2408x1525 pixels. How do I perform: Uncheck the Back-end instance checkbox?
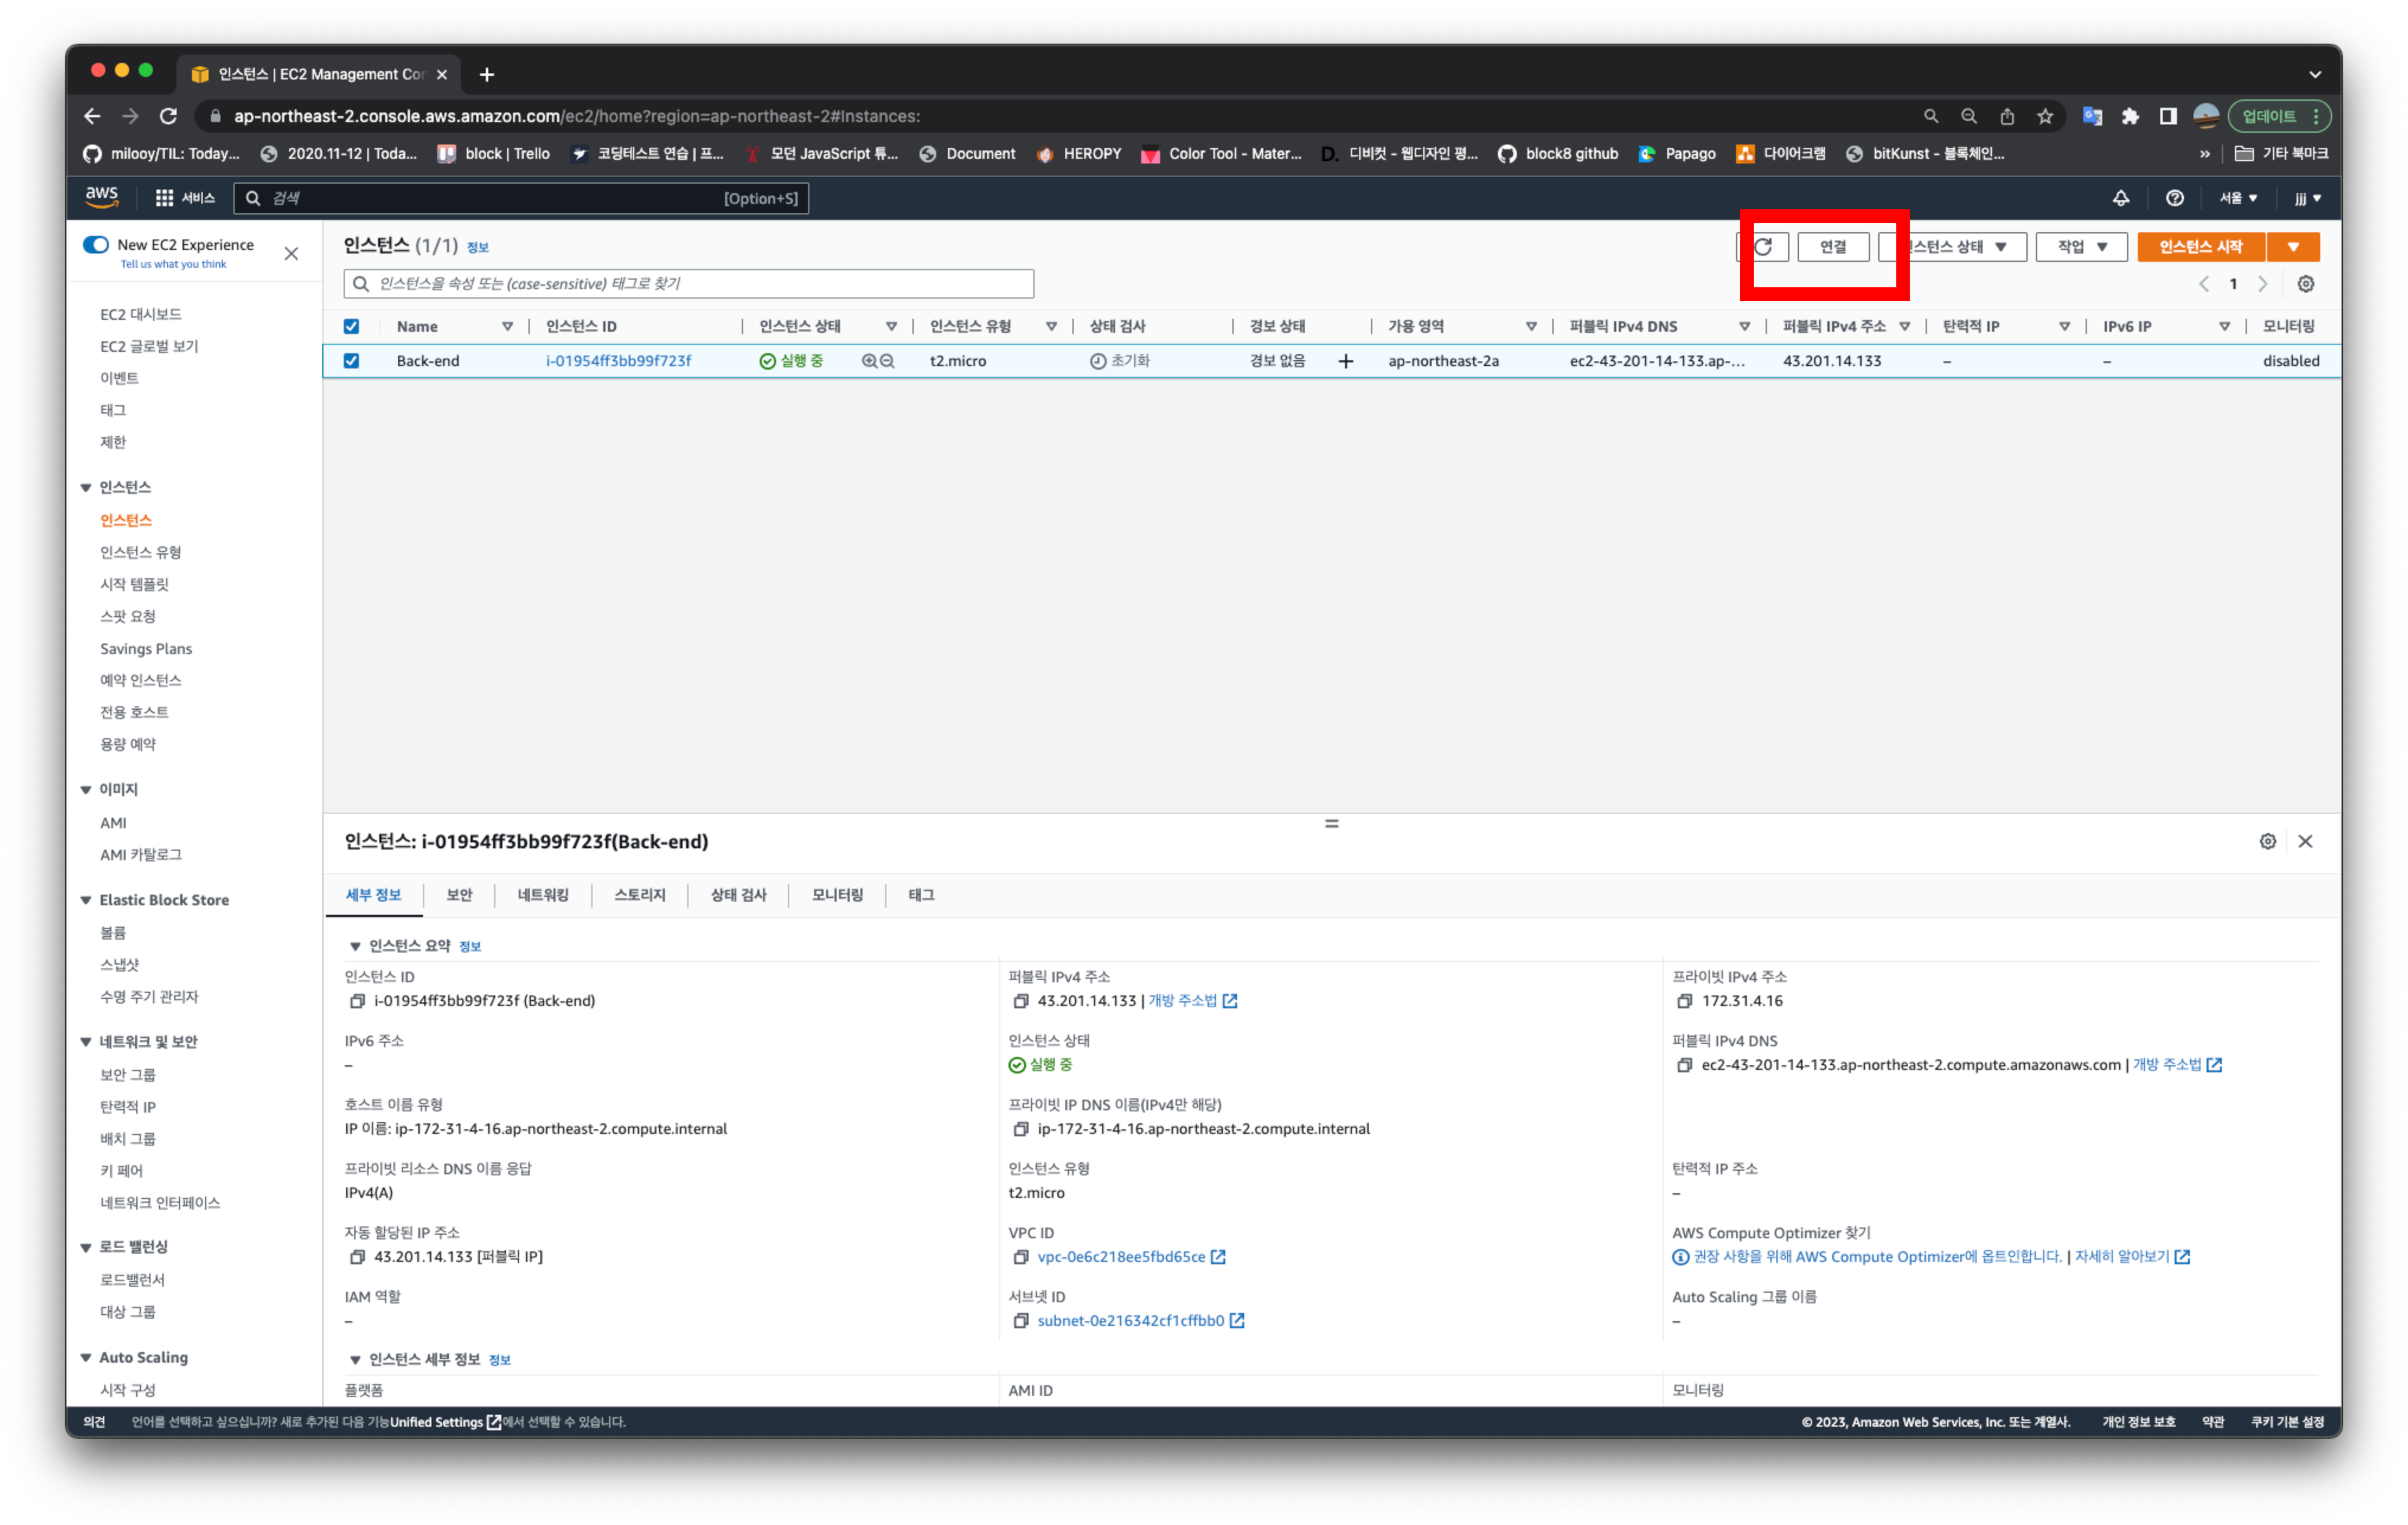pyautogui.click(x=351, y=361)
